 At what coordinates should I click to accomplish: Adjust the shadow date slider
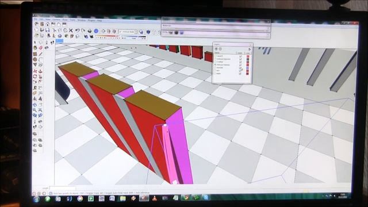pos(108,36)
